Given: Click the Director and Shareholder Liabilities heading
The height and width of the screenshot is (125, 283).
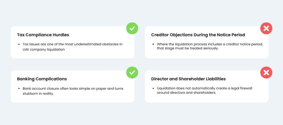Looking at the screenshot, I should (188, 79).
